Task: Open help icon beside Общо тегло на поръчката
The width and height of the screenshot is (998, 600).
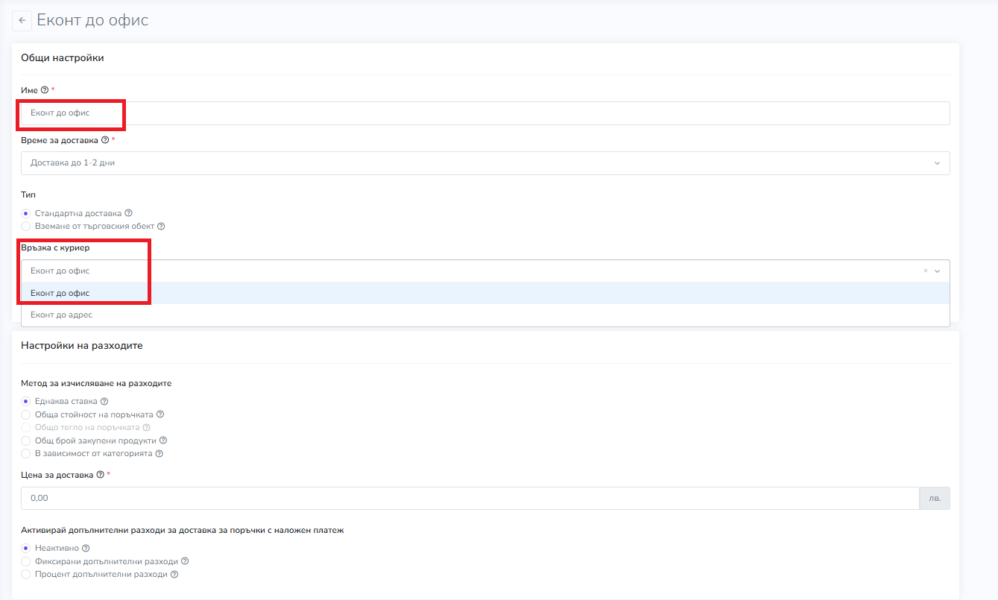Action: coord(146,427)
